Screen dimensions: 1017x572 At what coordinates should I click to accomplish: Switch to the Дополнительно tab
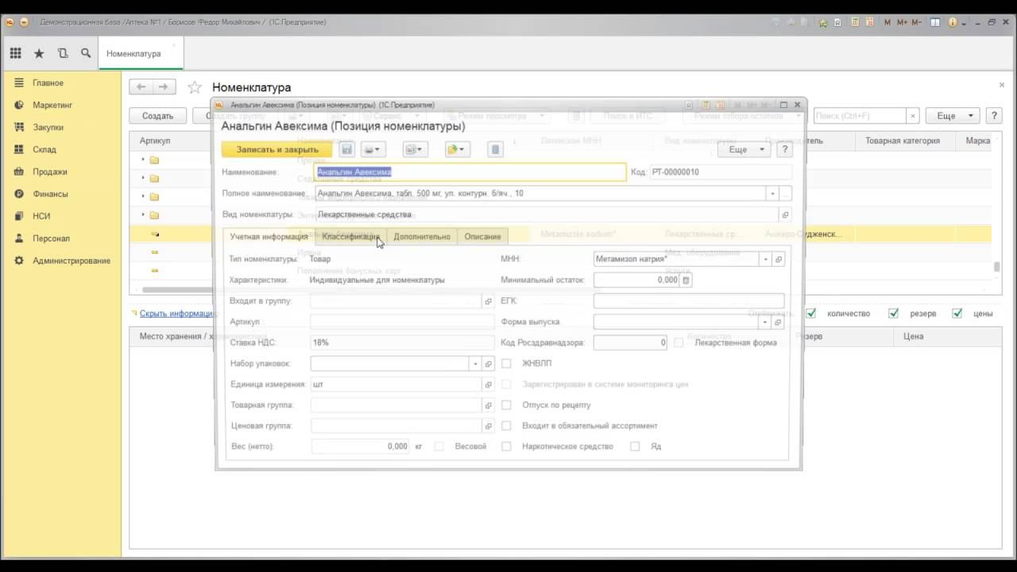pyautogui.click(x=422, y=237)
